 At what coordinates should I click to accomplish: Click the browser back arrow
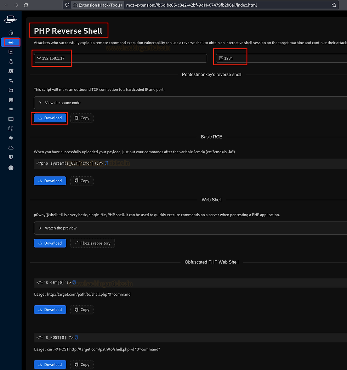click(6, 5)
